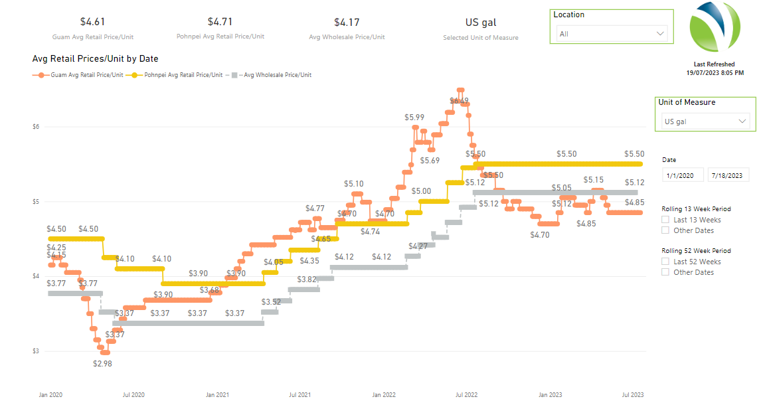Click the Location dropdown chevron arrow
The width and height of the screenshot is (761, 403).
pyautogui.click(x=660, y=33)
